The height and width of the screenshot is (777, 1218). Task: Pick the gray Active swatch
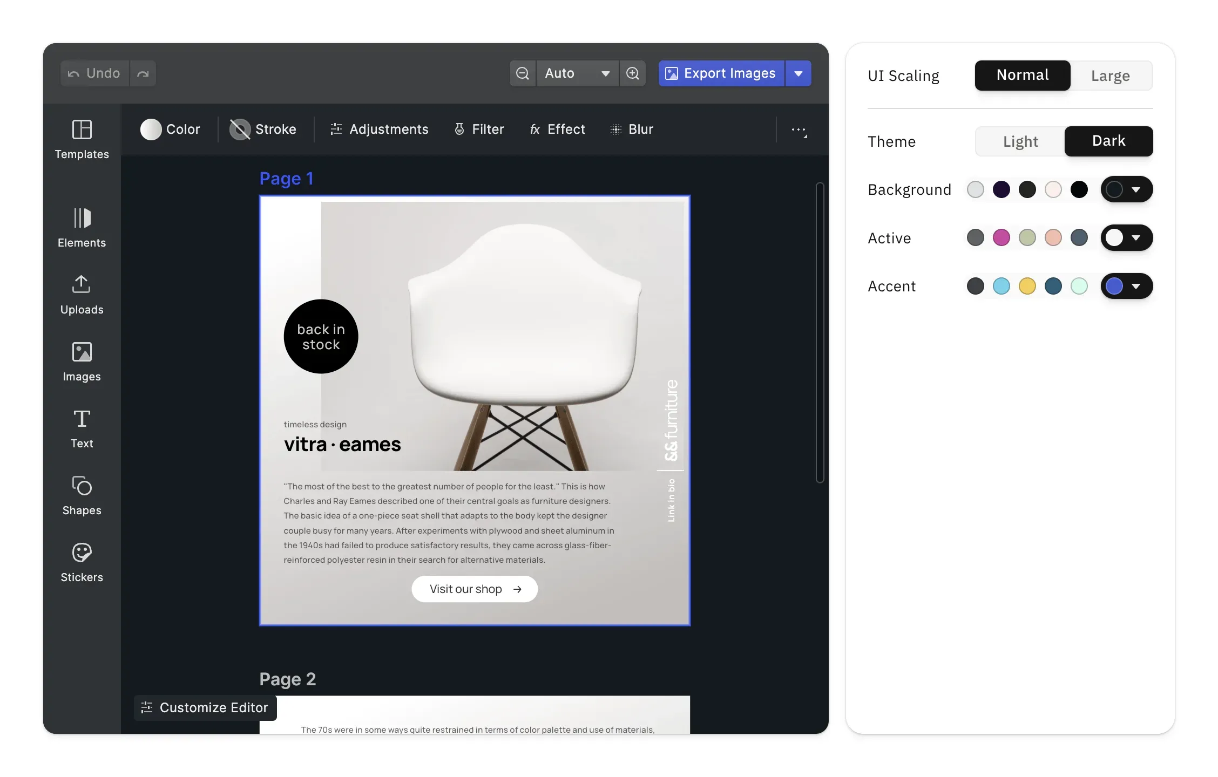click(976, 238)
